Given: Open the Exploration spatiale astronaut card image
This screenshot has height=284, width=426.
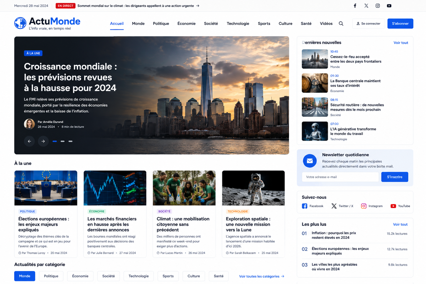Looking at the screenshot, I should click(x=253, y=188).
